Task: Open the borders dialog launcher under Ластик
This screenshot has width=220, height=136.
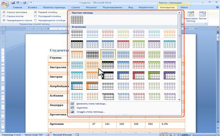Action: (x=206, y=24)
